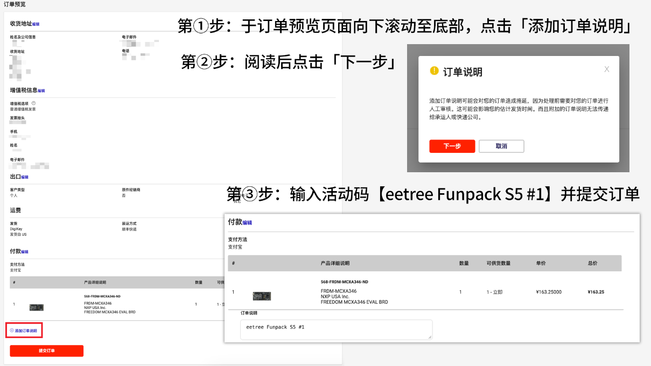Click the 产品详细说明 column header in the right table
Viewport: 651px width, 366px height.
pyautogui.click(x=335, y=263)
